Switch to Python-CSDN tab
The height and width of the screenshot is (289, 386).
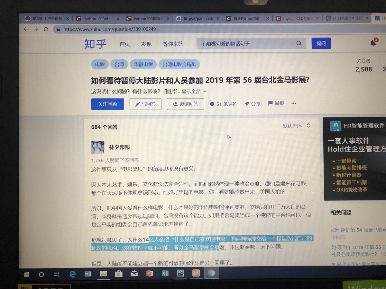tap(98, 19)
